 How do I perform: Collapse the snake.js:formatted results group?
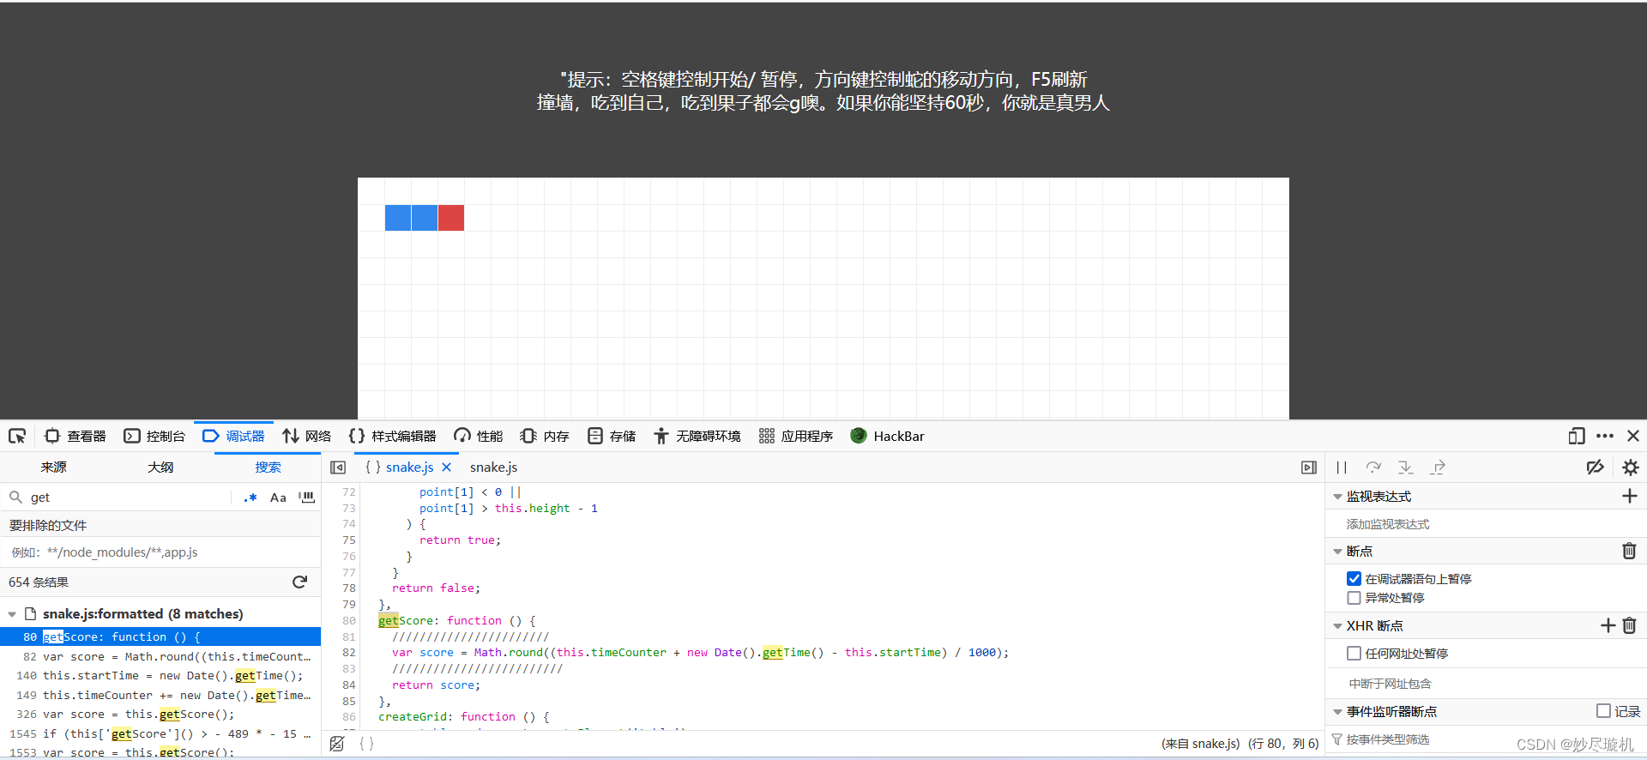coord(12,614)
